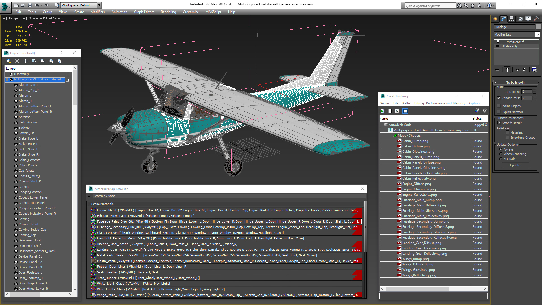
Task: Enable Separate by Smoothing Groups checkbox
Action: (x=507, y=138)
